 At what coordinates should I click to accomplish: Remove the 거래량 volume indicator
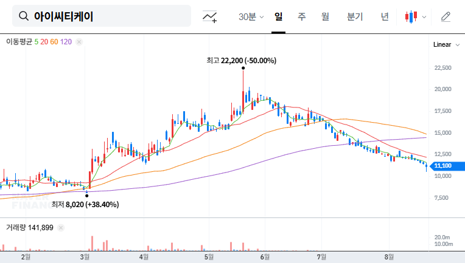coord(61,228)
